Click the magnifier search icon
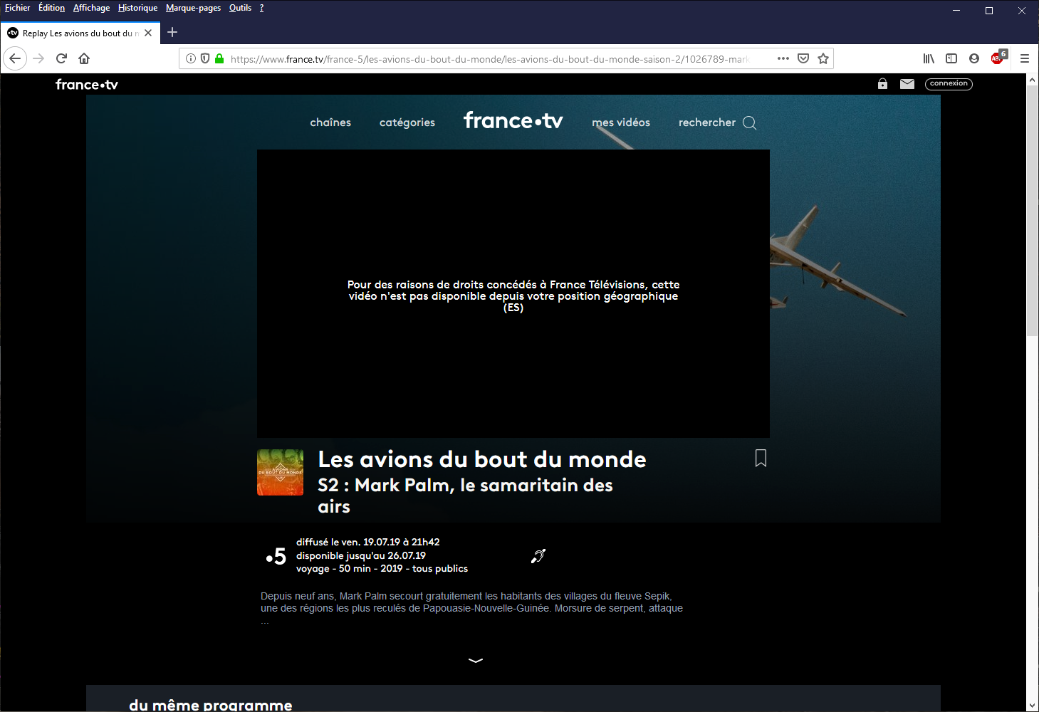1039x712 pixels. click(749, 122)
